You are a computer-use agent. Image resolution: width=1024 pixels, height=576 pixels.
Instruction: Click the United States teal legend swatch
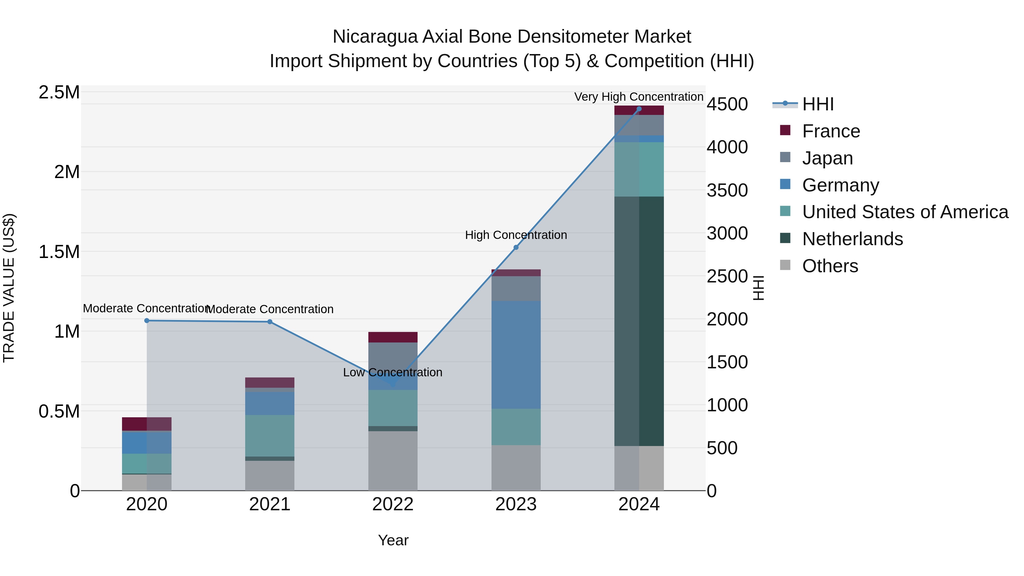click(785, 211)
